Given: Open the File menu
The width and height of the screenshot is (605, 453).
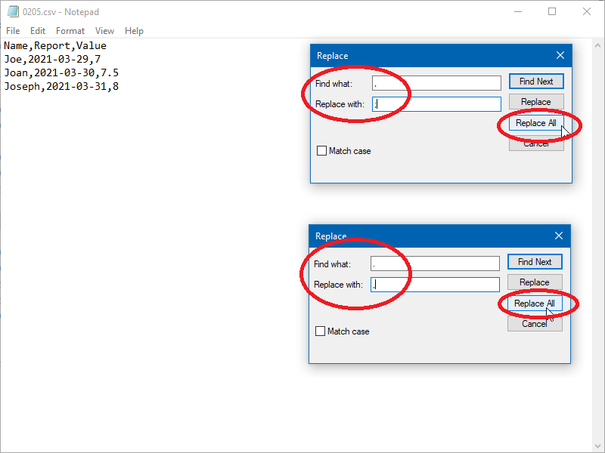Looking at the screenshot, I should pyautogui.click(x=12, y=31).
